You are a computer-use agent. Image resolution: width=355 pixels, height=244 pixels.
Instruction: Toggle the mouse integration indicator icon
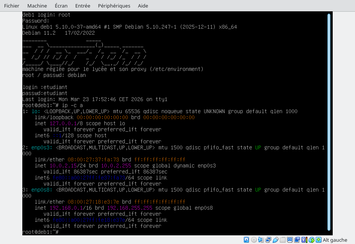pos(312,240)
